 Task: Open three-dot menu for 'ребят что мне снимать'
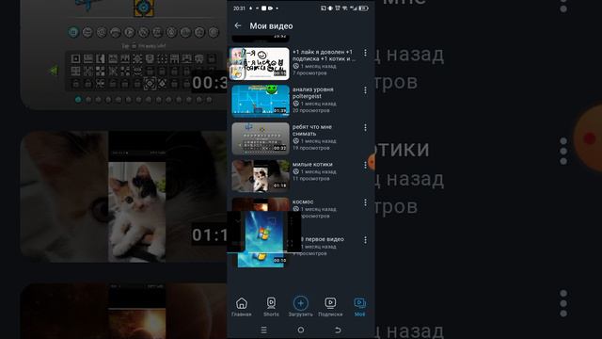pyautogui.click(x=365, y=127)
